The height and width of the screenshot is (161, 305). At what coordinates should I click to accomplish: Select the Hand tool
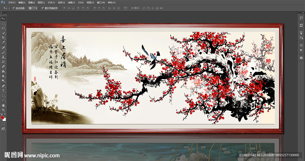pos(3,105)
